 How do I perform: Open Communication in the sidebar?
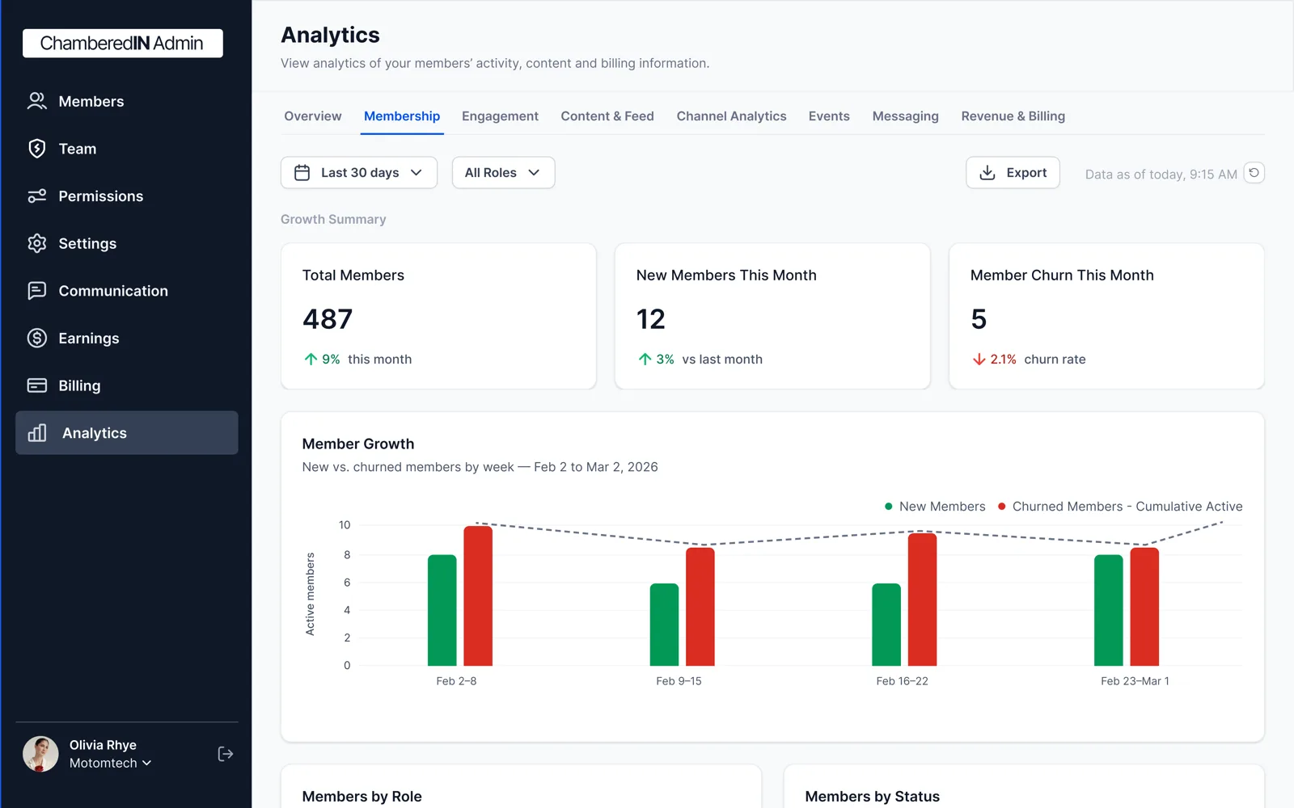click(x=127, y=291)
